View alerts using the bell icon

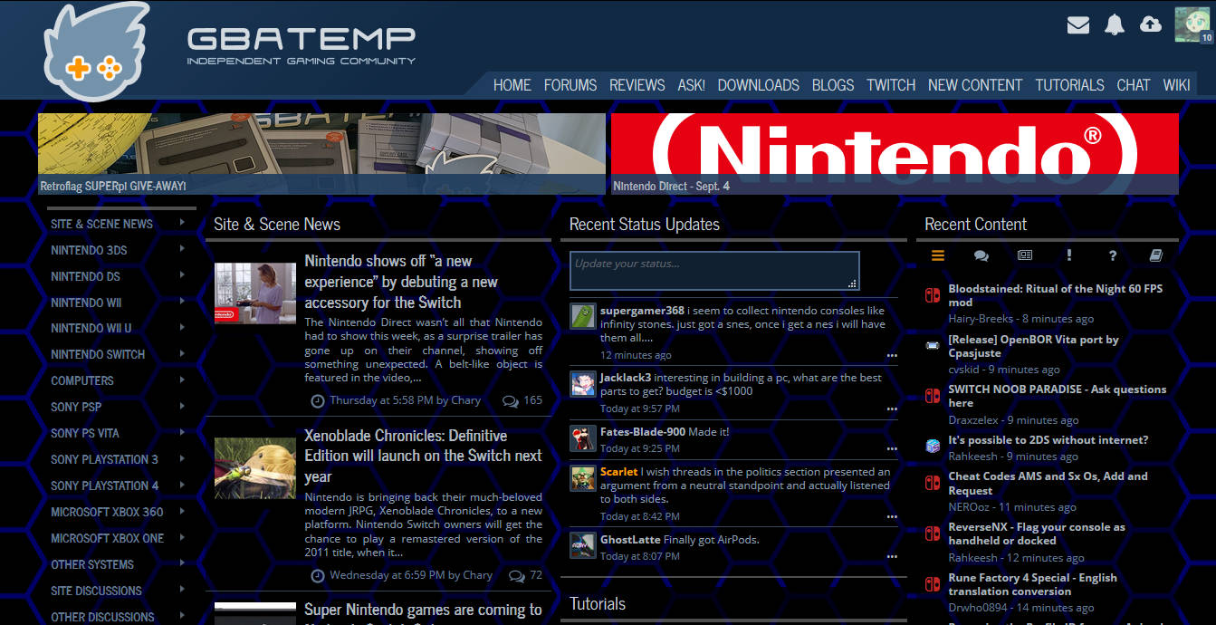1115,25
